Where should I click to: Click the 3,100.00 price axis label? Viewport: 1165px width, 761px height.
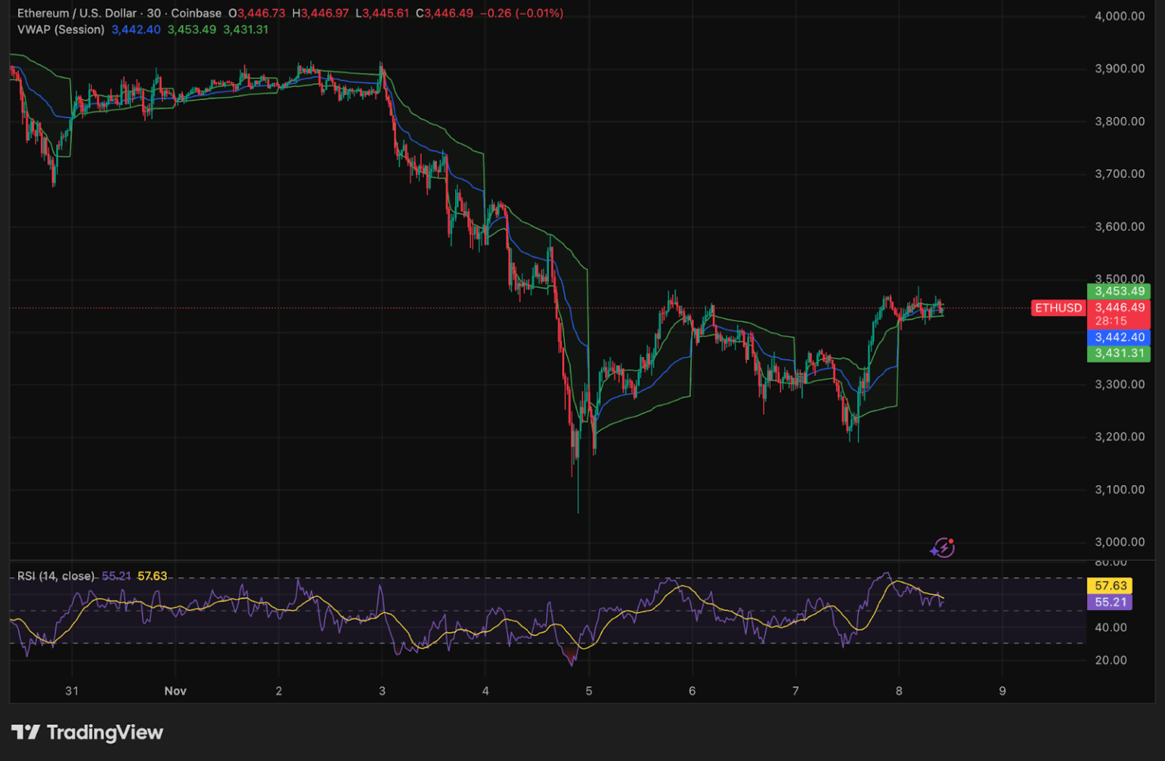click(1119, 490)
